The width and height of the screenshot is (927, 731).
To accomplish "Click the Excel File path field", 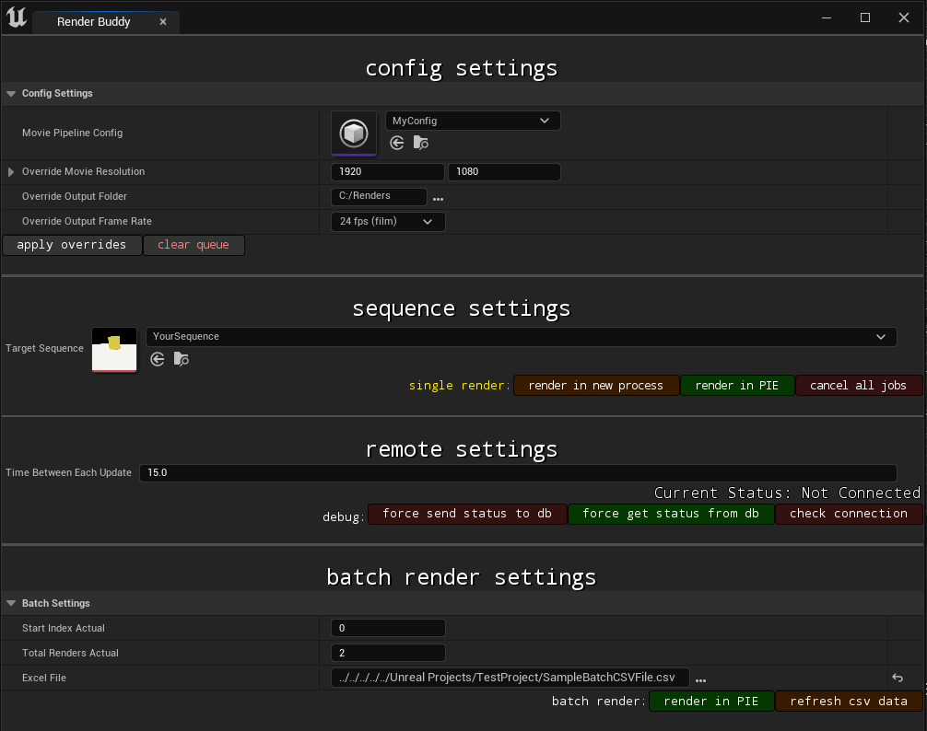I will coord(510,678).
